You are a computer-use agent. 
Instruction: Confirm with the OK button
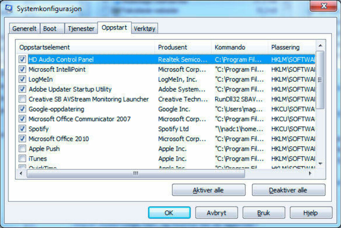[169, 213]
